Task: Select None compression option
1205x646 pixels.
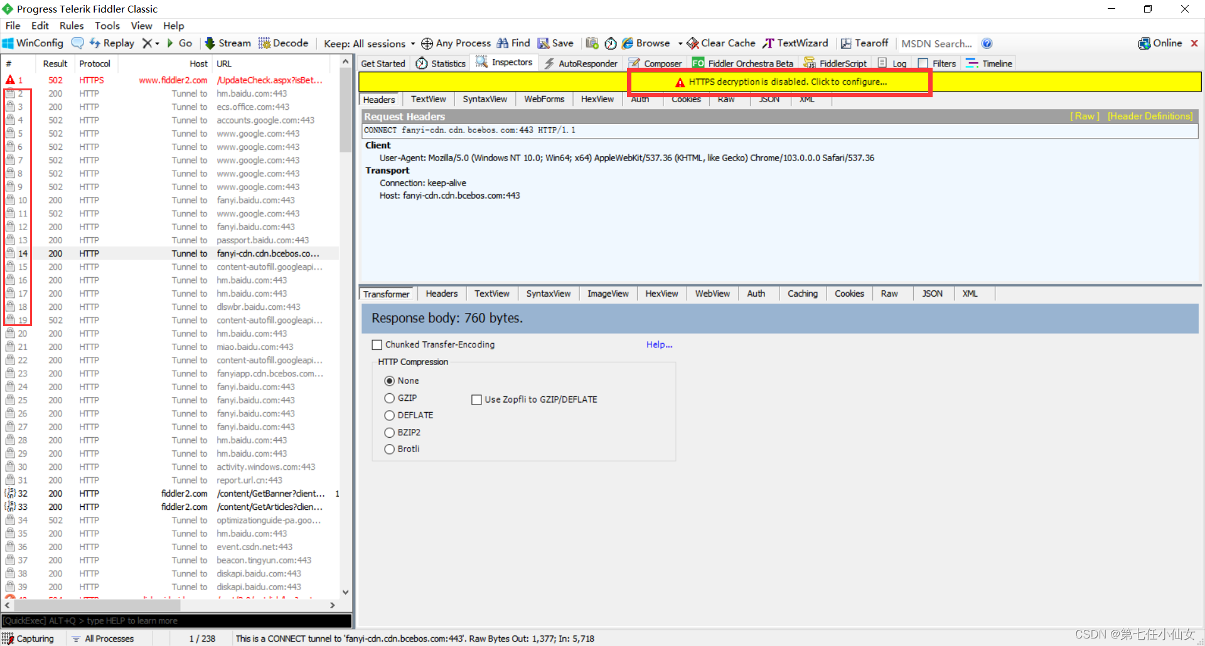Action: (x=389, y=381)
